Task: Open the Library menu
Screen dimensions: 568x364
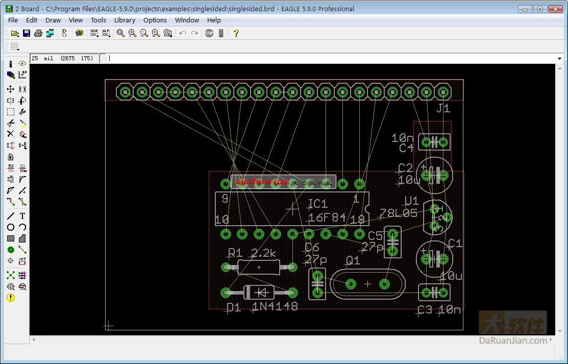Action: coord(125,20)
